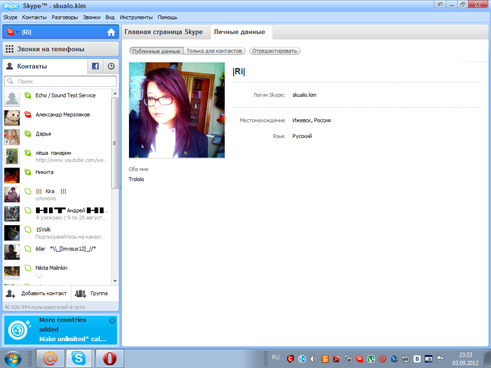
Task: Switch to the Только для контактов view
Action: [214, 51]
